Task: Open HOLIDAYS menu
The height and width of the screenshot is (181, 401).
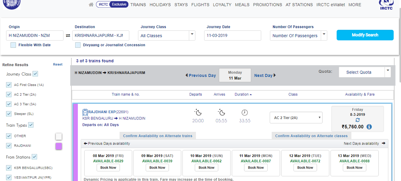Action: click(160, 5)
